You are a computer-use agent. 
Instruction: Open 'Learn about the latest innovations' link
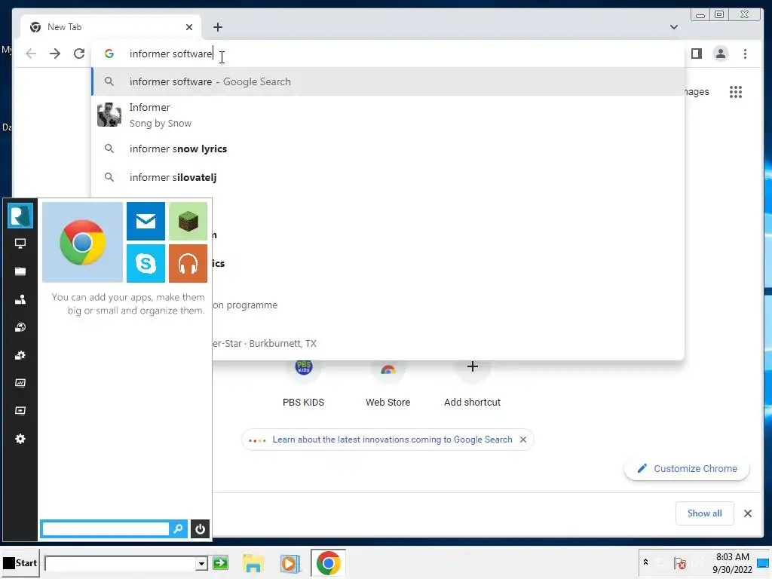[x=392, y=440]
